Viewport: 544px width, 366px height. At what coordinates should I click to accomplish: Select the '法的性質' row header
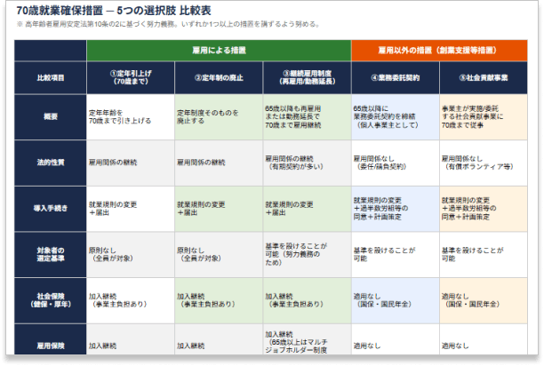pos(51,163)
